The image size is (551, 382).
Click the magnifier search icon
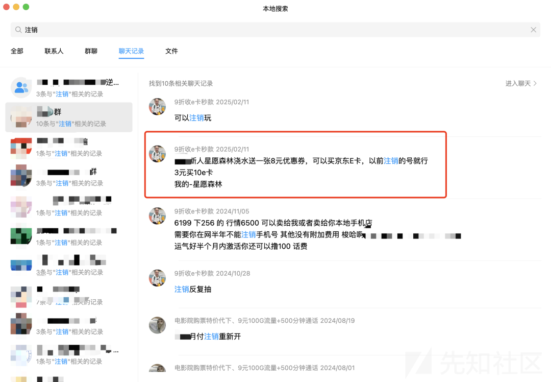[18, 30]
